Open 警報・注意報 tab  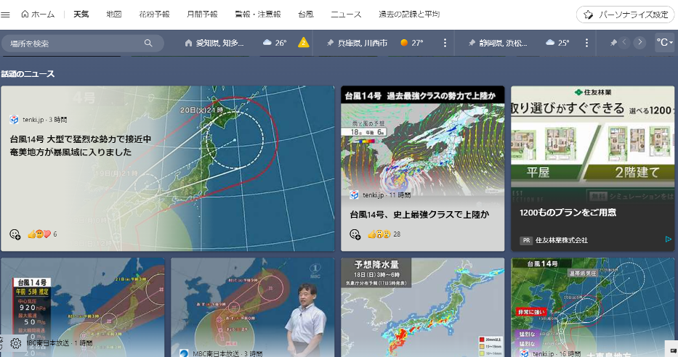[x=258, y=15]
